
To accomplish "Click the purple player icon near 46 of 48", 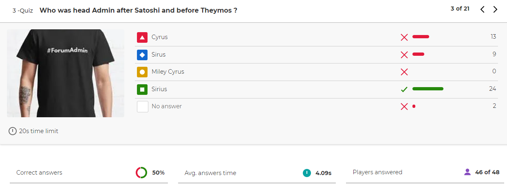I will pyautogui.click(x=467, y=172).
